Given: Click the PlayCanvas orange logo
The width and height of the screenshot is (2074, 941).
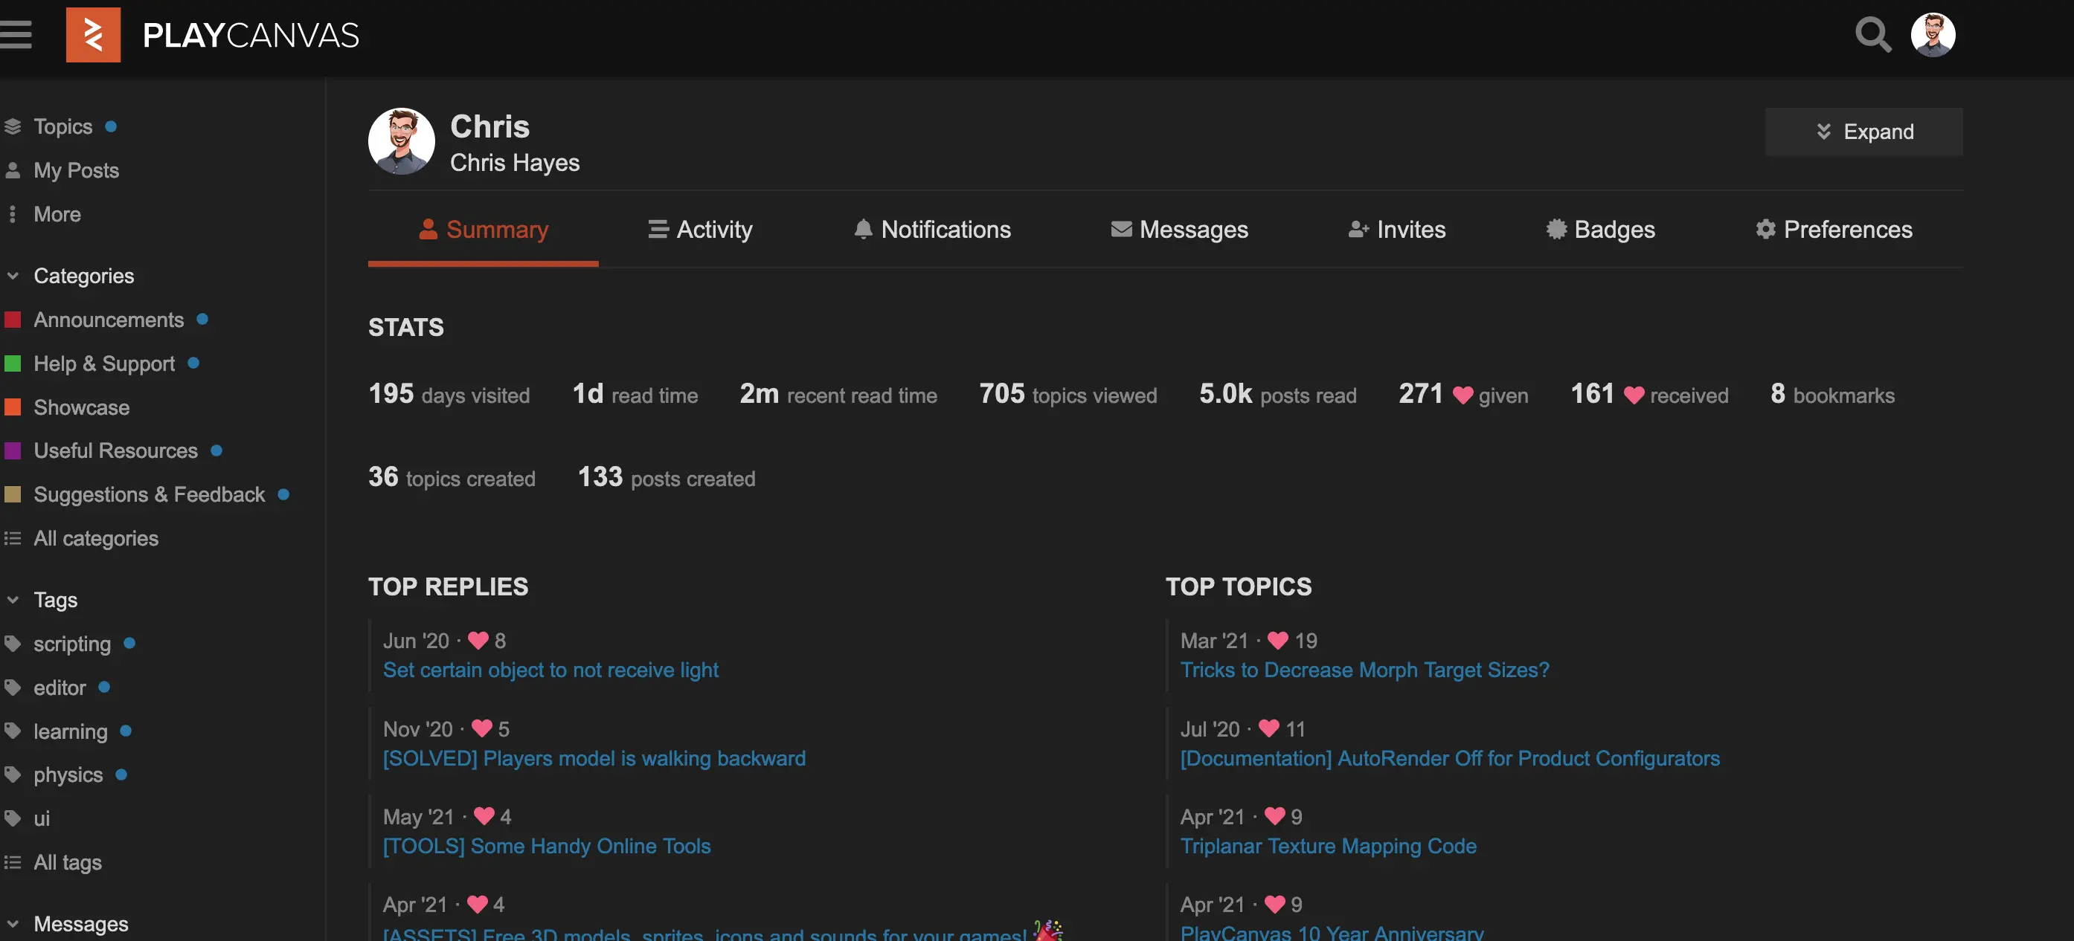Looking at the screenshot, I should click(94, 35).
